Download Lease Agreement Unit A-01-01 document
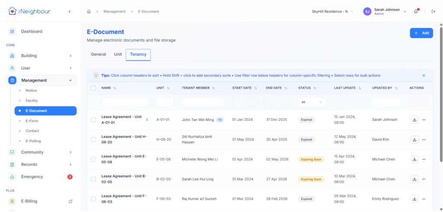Image resolution: width=443 pixels, height=212 pixels. coord(414,120)
